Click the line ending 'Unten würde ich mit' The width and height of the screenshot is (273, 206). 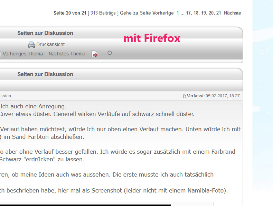pyautogui.click(x=120, y=129)
